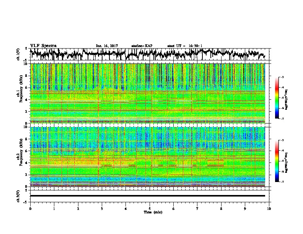
Task: Click the time axis tick label "1"
Action: click(x=54, y=209)
